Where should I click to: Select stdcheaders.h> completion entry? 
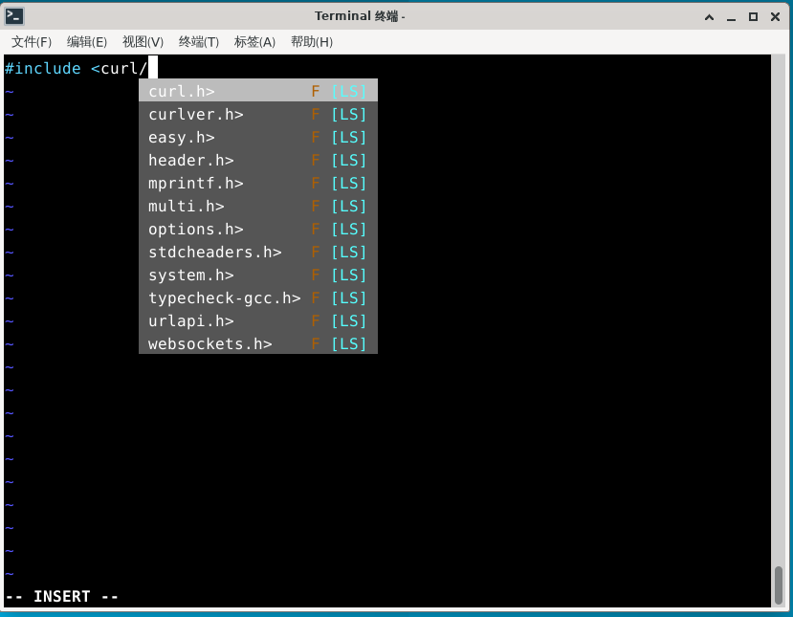(x=258, y=252)
